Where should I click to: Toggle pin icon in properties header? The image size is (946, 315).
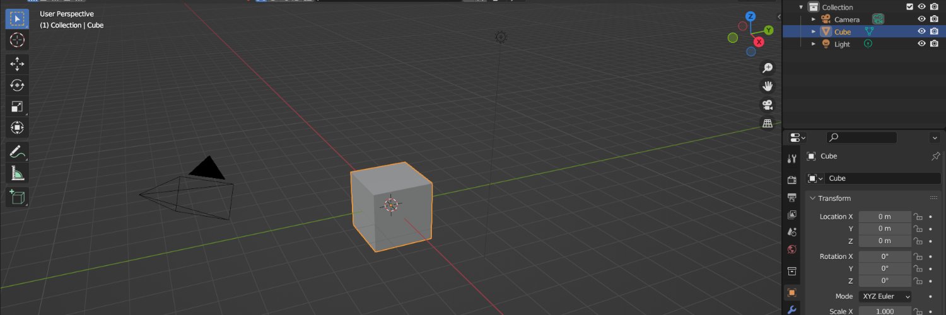tap(935, 156)
